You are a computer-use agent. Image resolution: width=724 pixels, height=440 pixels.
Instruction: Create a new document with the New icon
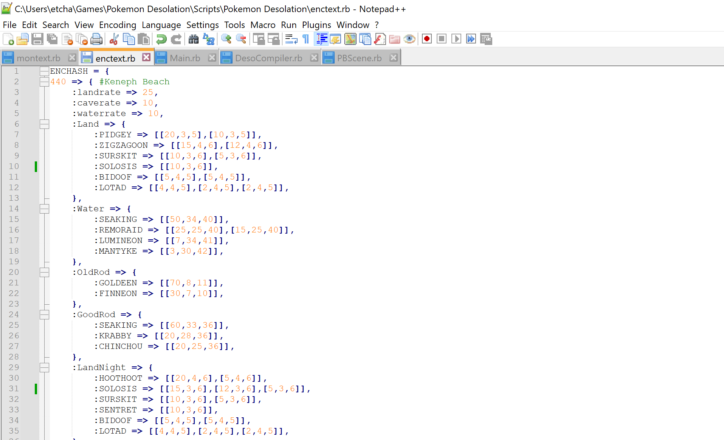[8, 39]
